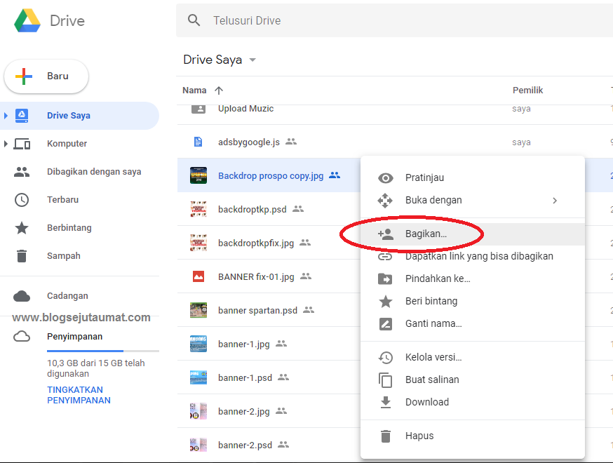613x463 pixels.
Task: Expand the Komputer tree arrow
Action: tap(6, 144)
